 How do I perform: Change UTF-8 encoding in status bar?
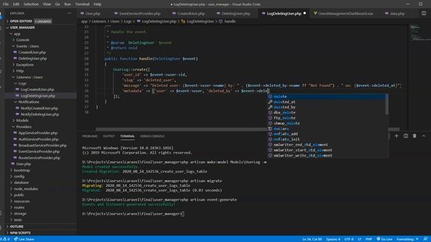tap(349, 239)
